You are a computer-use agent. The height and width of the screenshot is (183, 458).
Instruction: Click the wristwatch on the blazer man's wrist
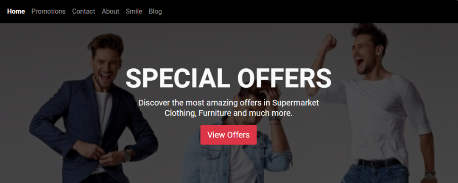tap(127, 155)
